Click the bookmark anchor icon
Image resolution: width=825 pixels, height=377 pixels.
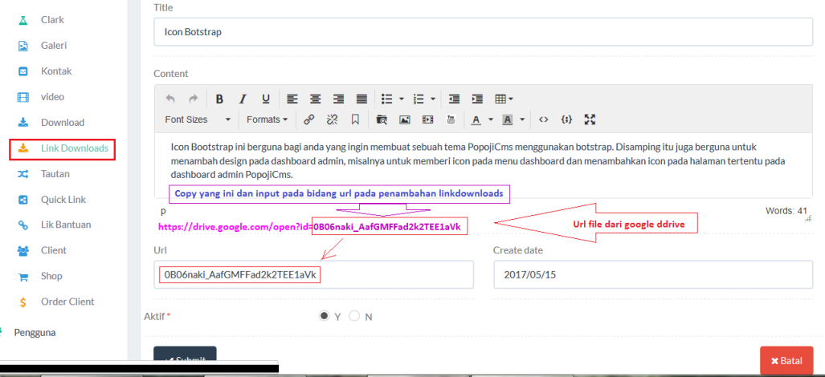point(354,120)
